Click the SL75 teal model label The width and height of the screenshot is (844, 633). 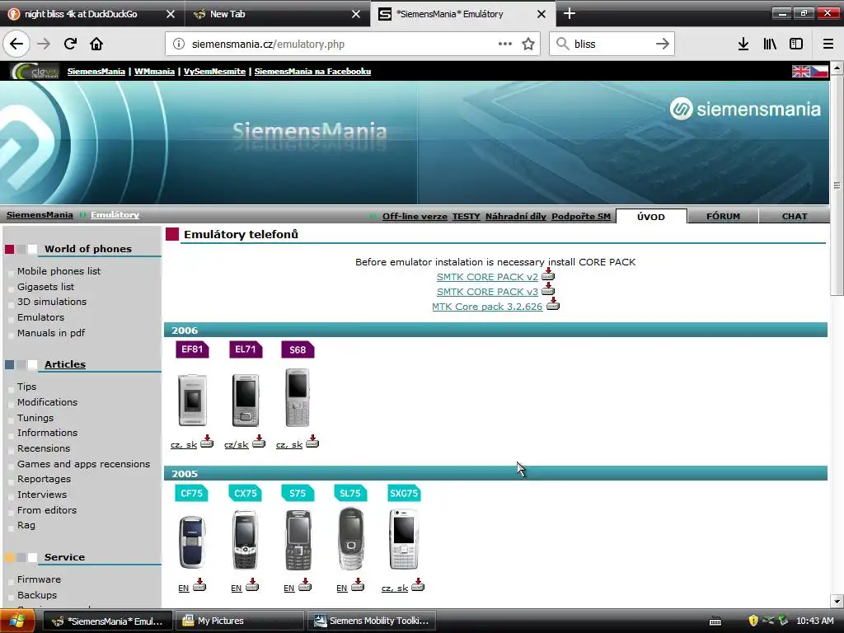pyautogui.click(x=350, y=493)
